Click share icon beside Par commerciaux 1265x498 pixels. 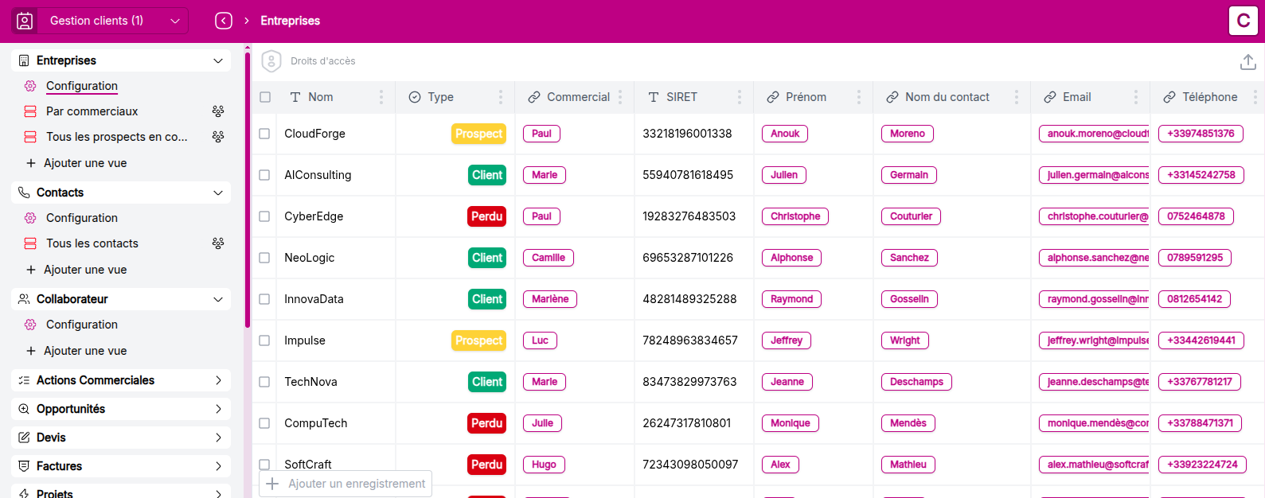[218, 111]
